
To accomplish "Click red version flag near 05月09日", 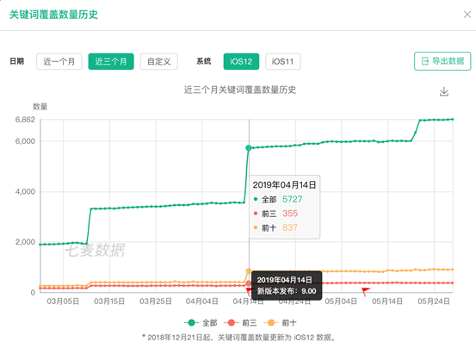I will [366, 291].
